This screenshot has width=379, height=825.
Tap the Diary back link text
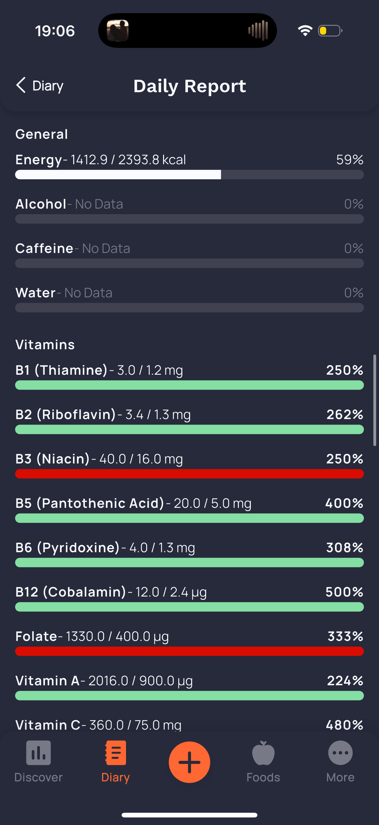48,86
